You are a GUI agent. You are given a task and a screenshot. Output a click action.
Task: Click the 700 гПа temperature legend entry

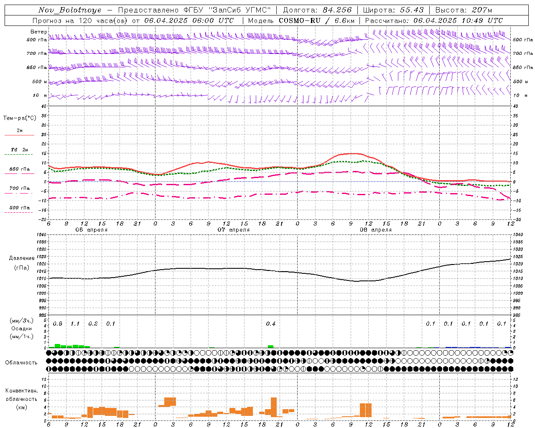click(x=20, y=189)
